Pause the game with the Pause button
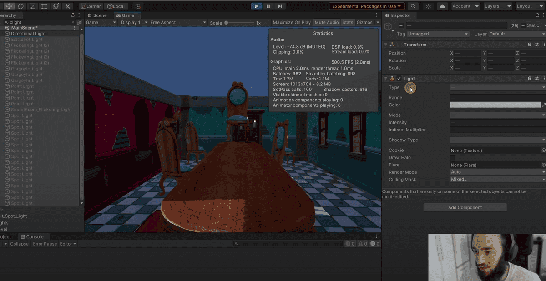Viewport: 546px width, 281px height. 268,6
